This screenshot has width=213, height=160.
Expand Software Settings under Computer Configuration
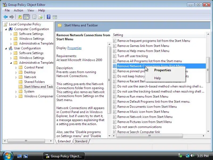(11, 34)
